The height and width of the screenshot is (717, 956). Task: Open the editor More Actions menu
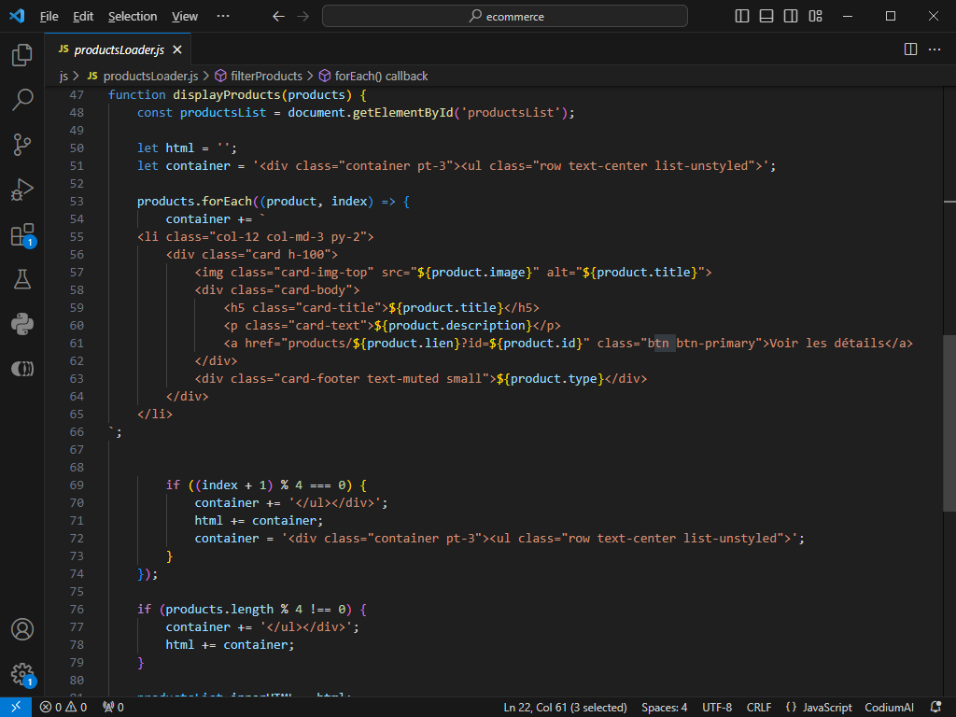[x=935, y=49]
